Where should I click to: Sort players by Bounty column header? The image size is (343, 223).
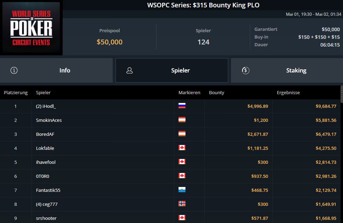pos(217,93)
